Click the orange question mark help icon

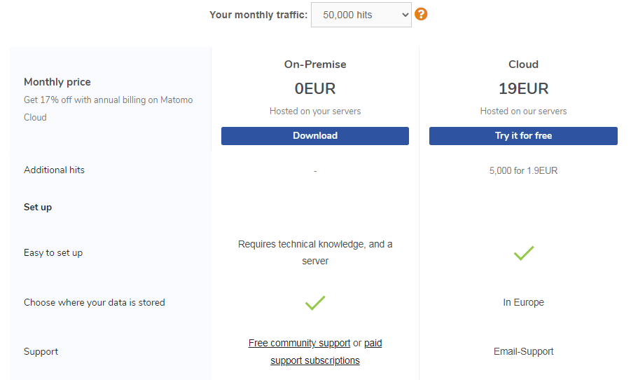[421, 14]
